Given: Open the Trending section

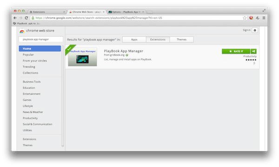Looking at the screenshot, I should pyautogui.click(x=29, y=67).
